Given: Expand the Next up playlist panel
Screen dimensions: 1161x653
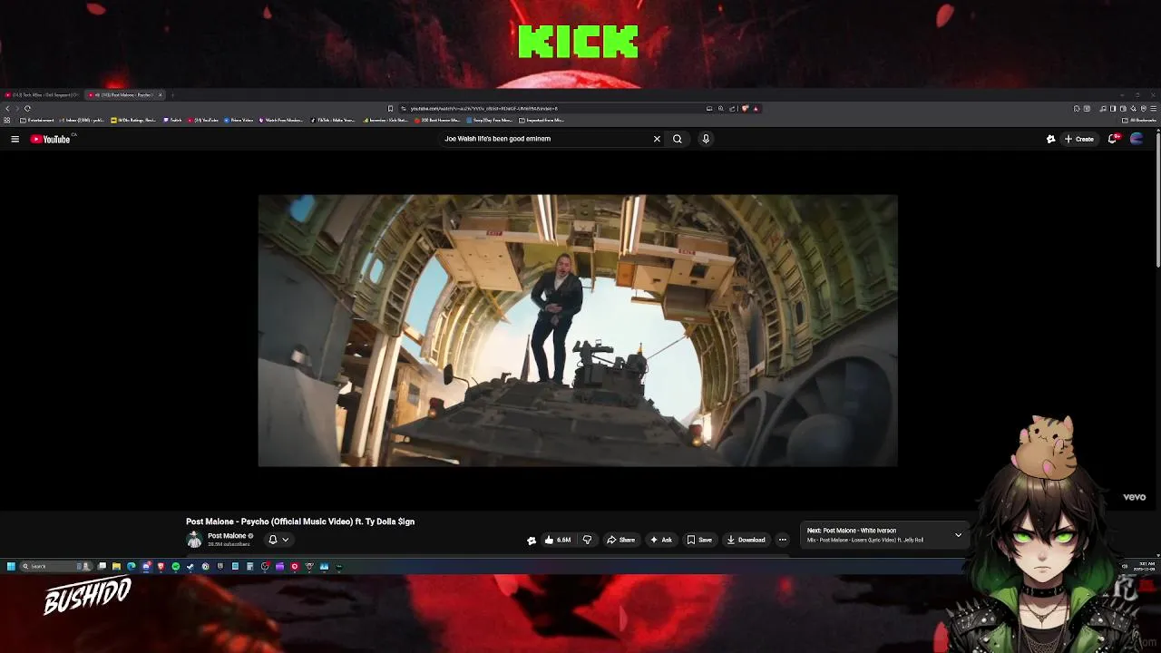Looking at the screenshot, I should (958, 535).
